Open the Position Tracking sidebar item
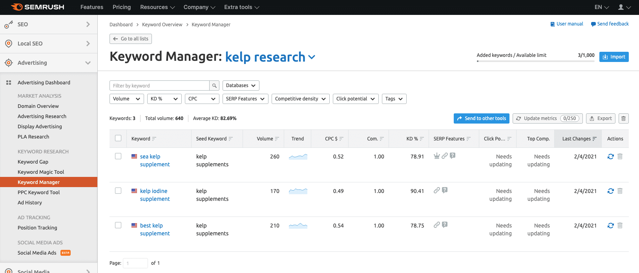 click(x=37, y=227)
